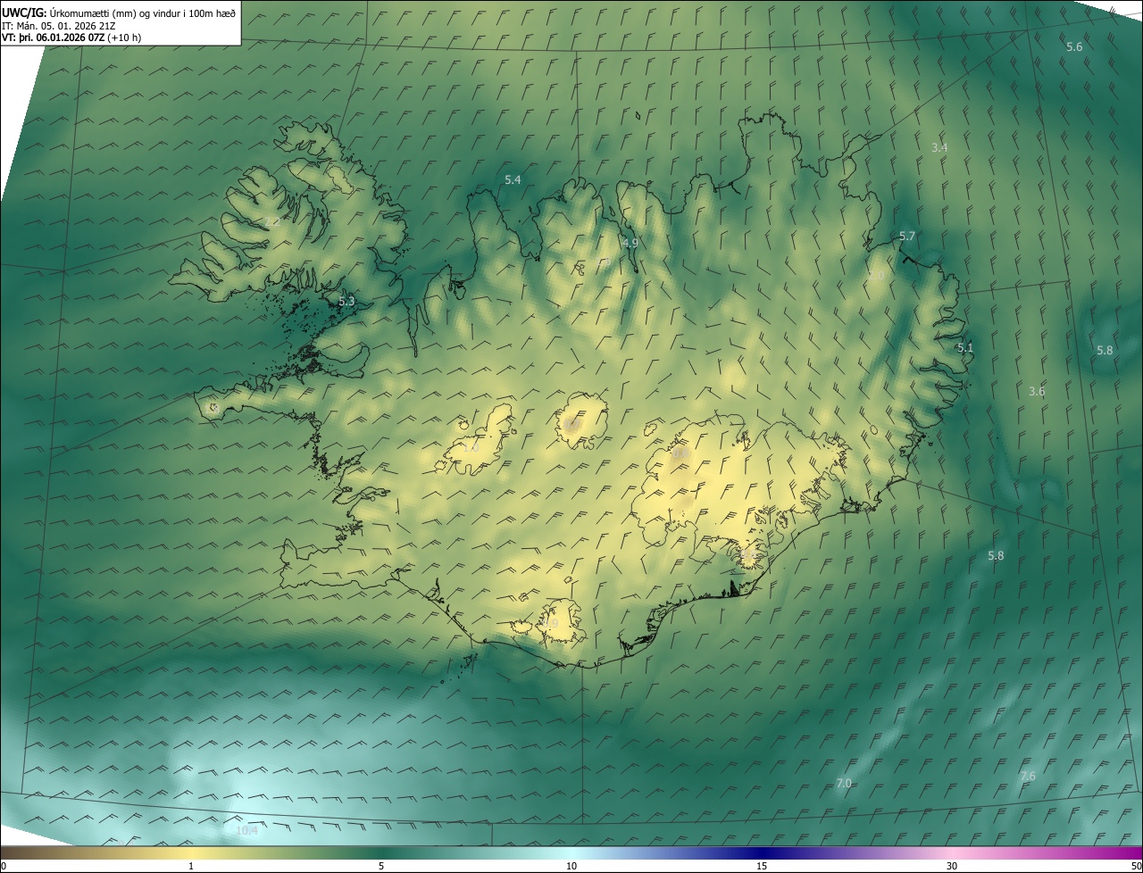Click the 10 tick label on the colorbar
1143x873 pixels.
click(x=571, y=866)
